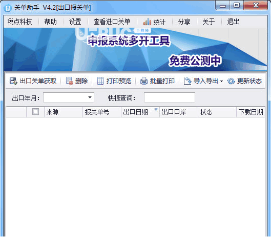Click the 批量打印 button label
Image resolution: width=271 pixels, height=237 pixels.
click(x=162, y=81)
